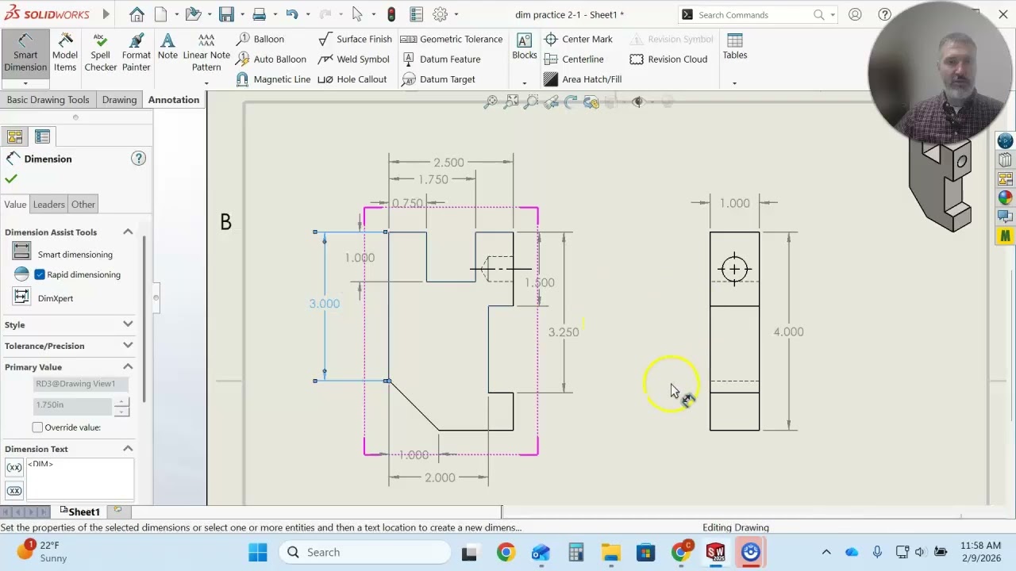Open Dimension panel help question mark
The width and height of the screenshot is (1016, 571).
138,159
